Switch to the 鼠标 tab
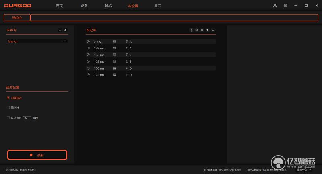322x174 pixels. point(109,6)
